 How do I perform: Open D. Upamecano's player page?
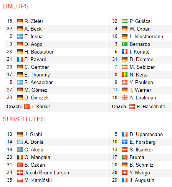(146, 134)
